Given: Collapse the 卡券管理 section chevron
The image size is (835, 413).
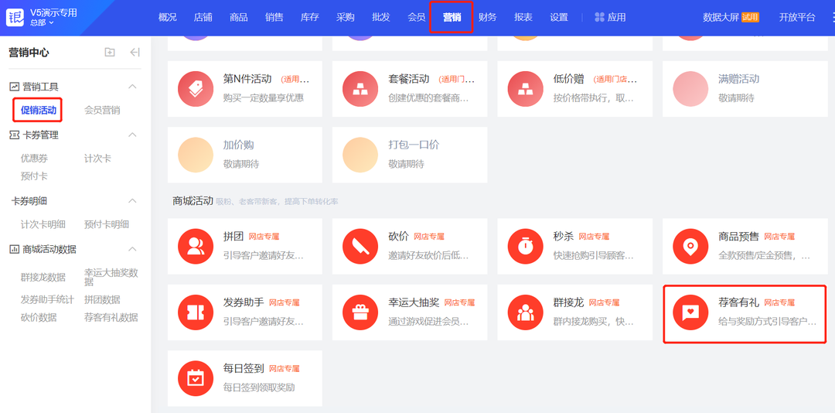Looking at the screenshot, I should click(x=132, y=135).
